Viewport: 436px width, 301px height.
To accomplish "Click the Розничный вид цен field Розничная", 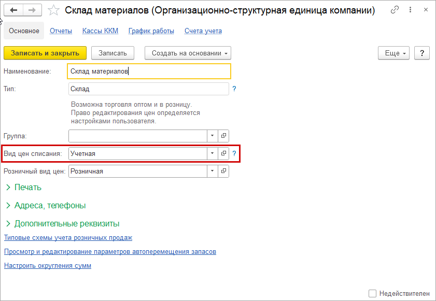I will (x=138, y=171).
